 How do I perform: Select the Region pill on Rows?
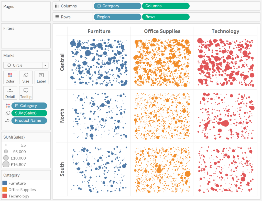click(x=117, y=17)
